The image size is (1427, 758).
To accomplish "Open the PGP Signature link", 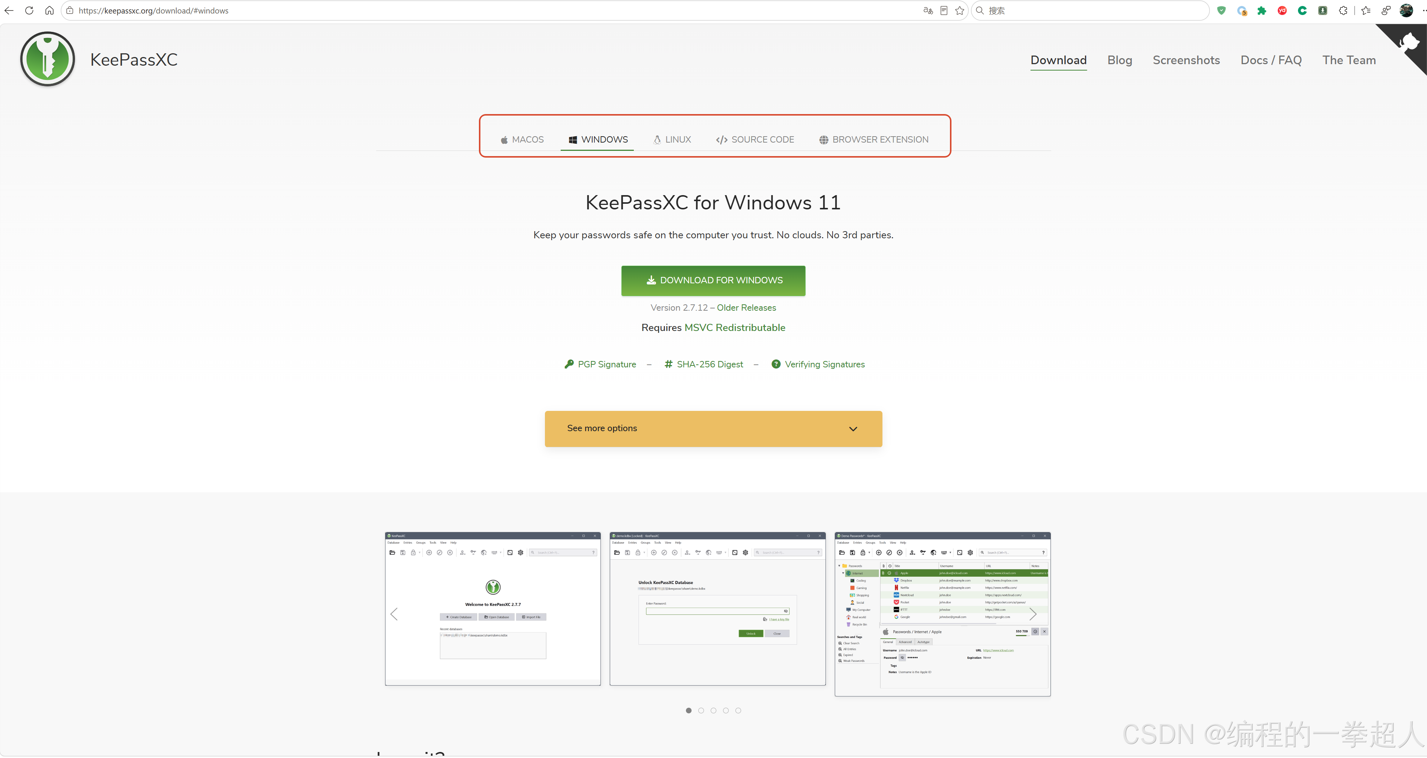I will 600,364.
